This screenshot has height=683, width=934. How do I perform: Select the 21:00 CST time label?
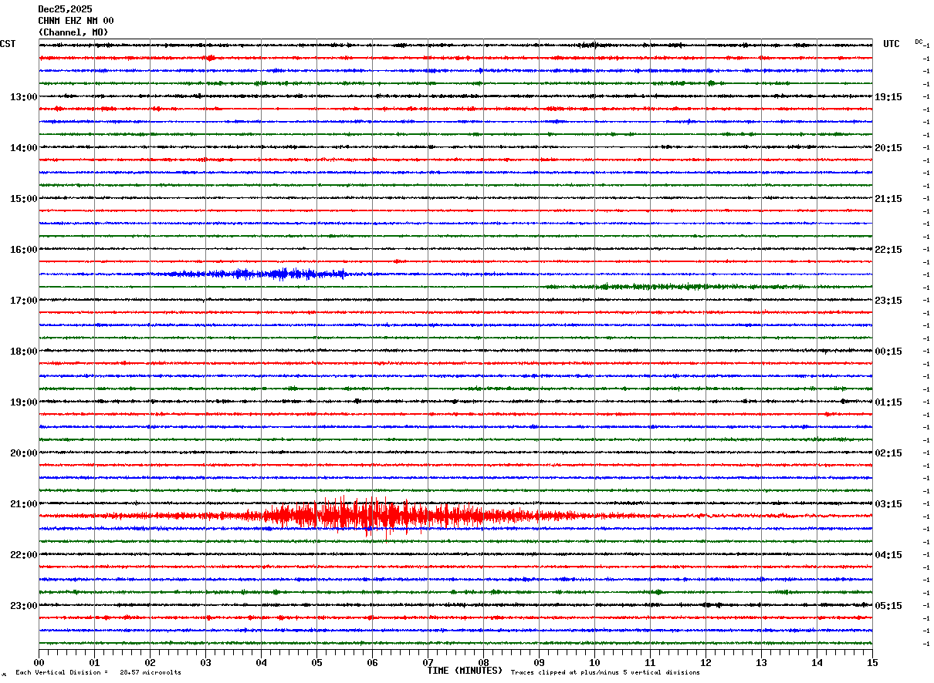[x=24, y=504]
